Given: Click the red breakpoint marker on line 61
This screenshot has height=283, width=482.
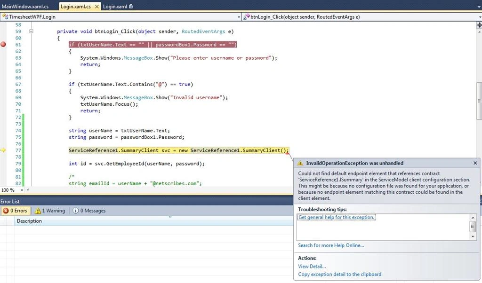Looking at the screenshot, I should [x=3, y=45].
